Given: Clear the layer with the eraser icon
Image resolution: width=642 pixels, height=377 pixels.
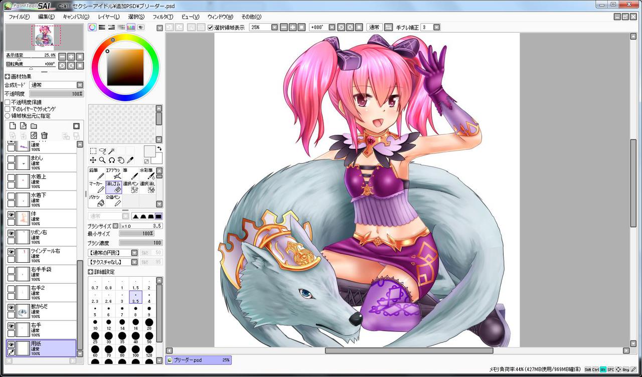Looking at the screenshot, I should 34,135.
